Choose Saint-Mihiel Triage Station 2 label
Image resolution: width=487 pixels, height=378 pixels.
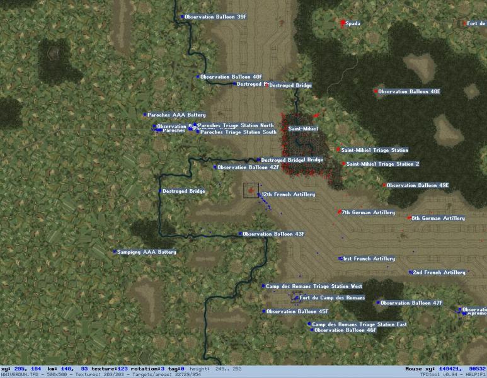pos(382,164)
